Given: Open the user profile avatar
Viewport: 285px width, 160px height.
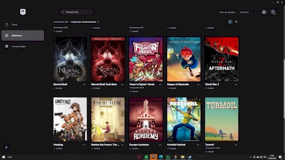Looking at the screenshot, I should tap(273, 12).
